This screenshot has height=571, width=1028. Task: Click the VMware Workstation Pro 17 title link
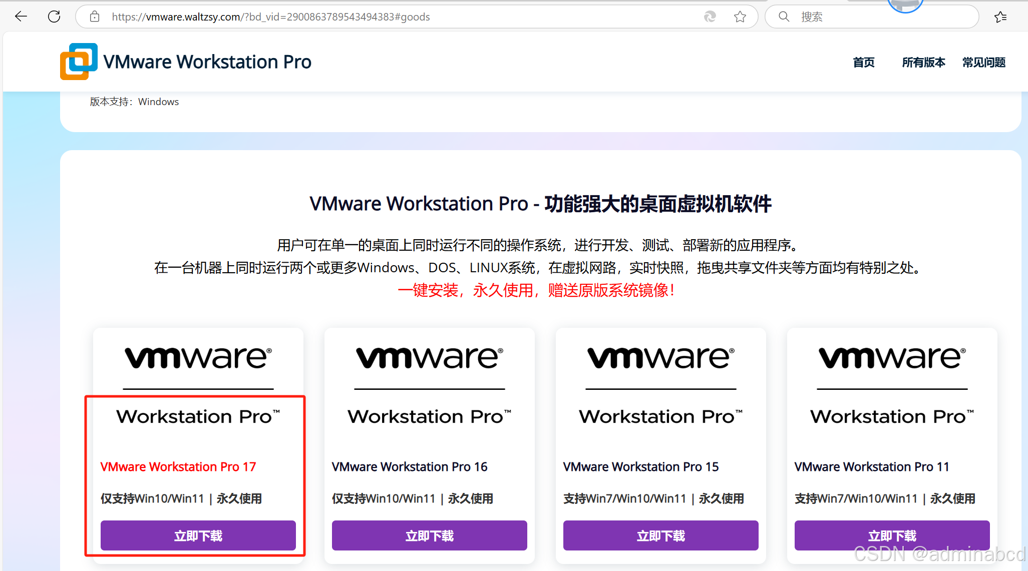tap(178, 466)
